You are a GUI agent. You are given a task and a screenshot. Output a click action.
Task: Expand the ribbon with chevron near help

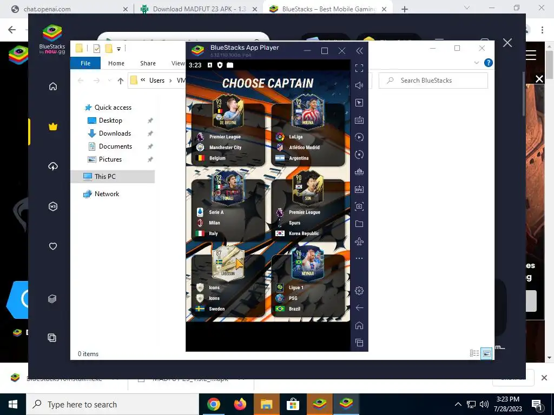click(476, 63)
